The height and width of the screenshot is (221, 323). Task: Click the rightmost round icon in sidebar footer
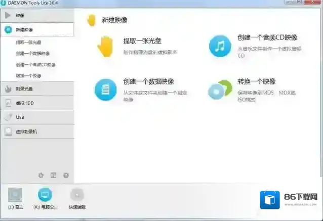coord(66,175)
